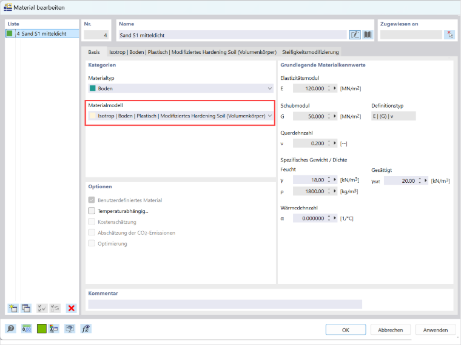Toggle Abschätzung der CO2-Emissionen checkbox
The width and height of the screenshot is (461, 345).
pyautogui.click(x=92, y=232)
